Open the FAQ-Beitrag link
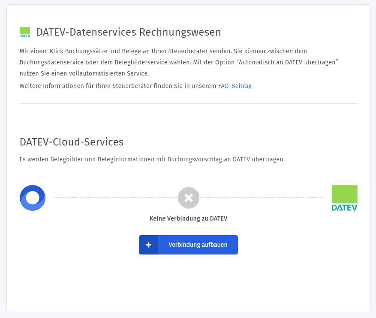The image size is (376, 318). 235,86
